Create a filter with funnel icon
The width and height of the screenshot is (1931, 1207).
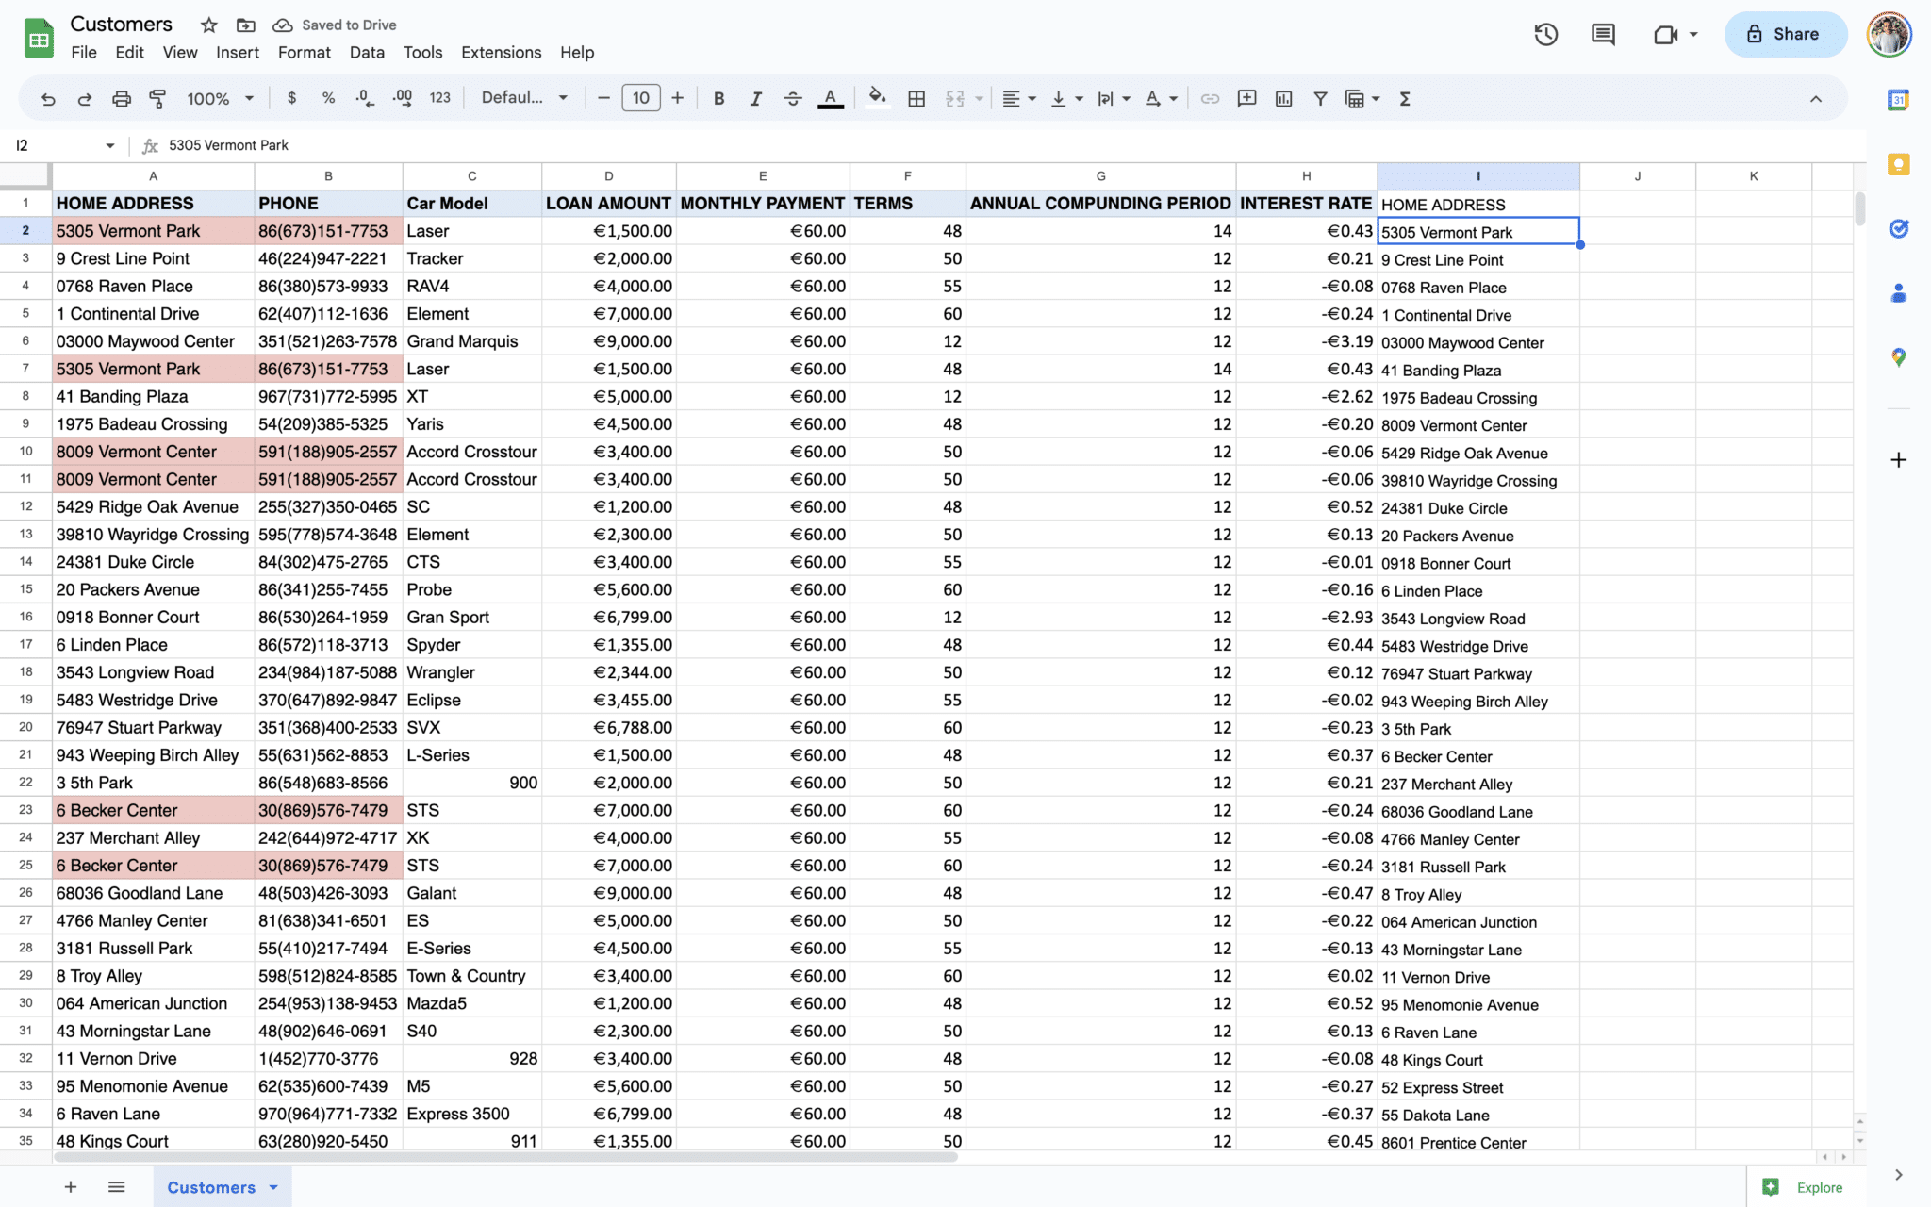click(1320, 98)
